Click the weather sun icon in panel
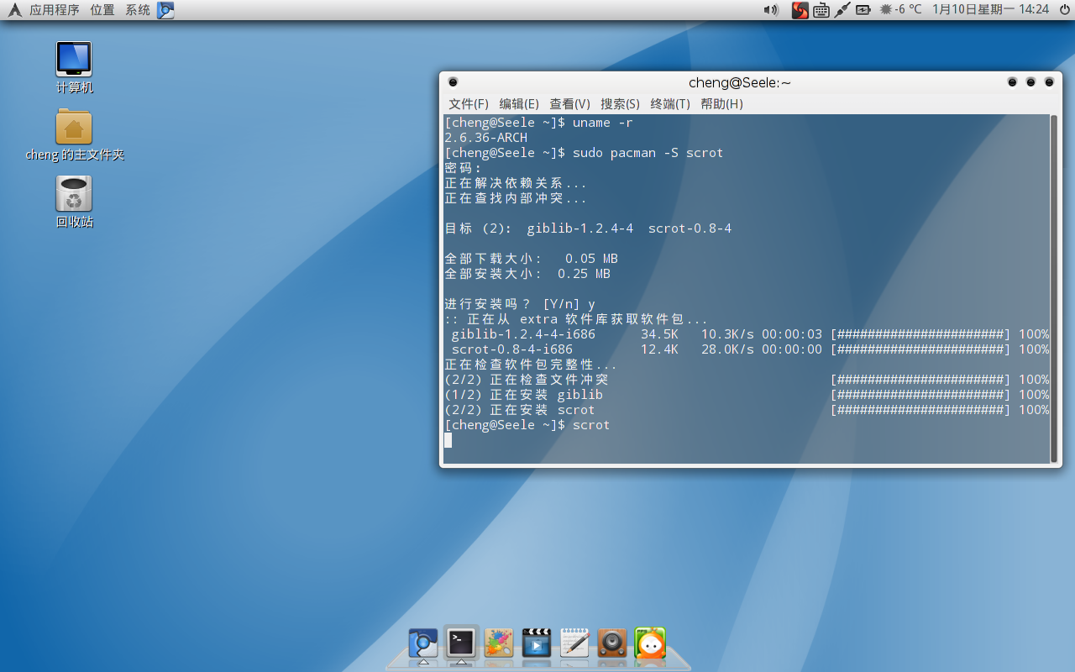1075x672 pixels. coord(886,10)
